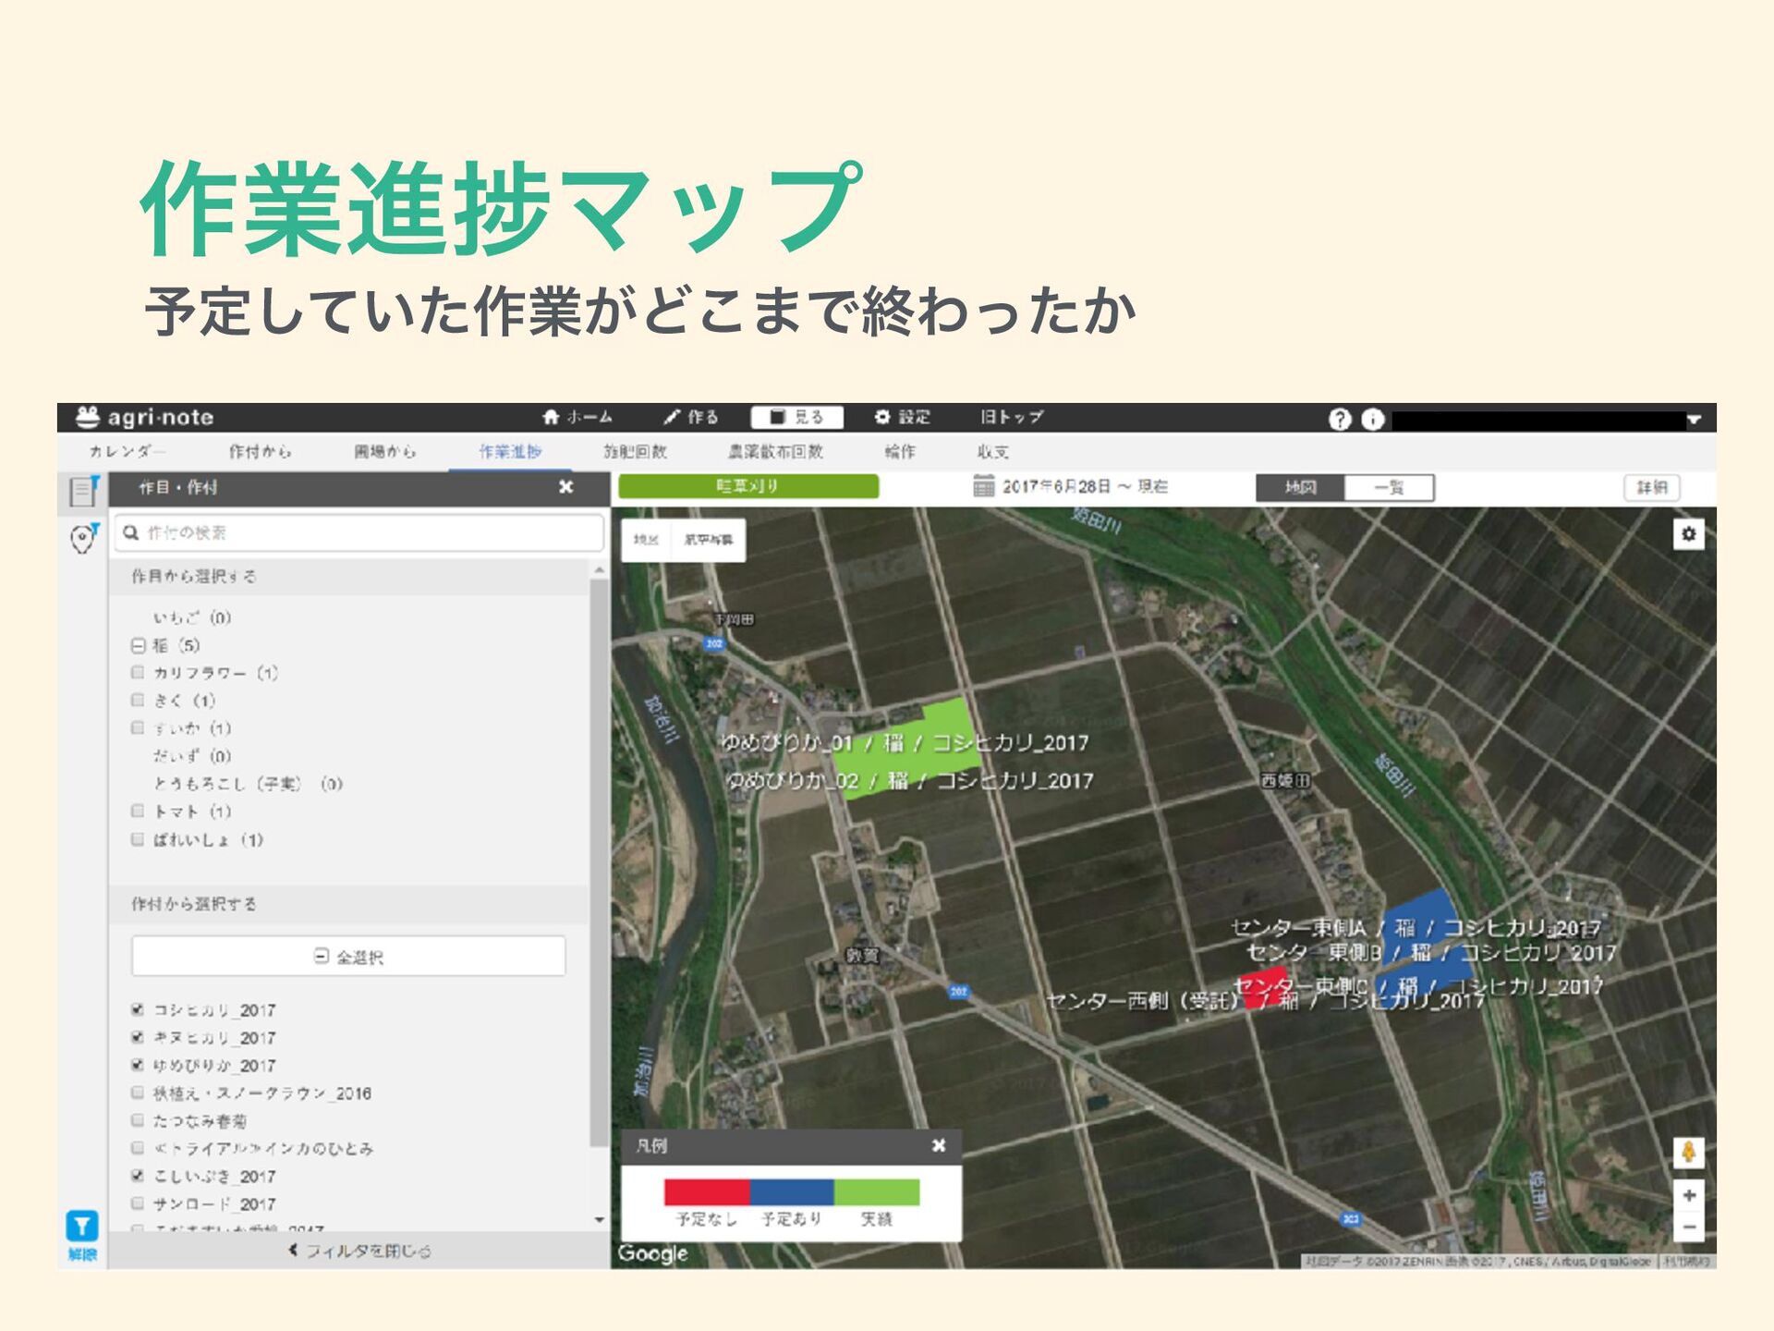The image size is (1774, 1331).
Task: Open the account dropdown arrow
Action: point(1694,420)
